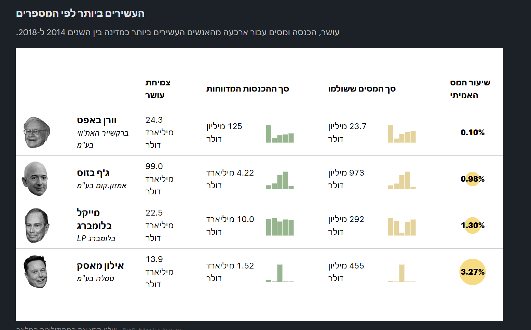This screenshot has height=330, width=531.
Task: Click Warren Buffett's portrait photo
Action: point(37,133)
